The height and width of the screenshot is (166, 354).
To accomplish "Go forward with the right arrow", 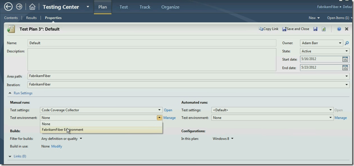I will coord(19,7).
